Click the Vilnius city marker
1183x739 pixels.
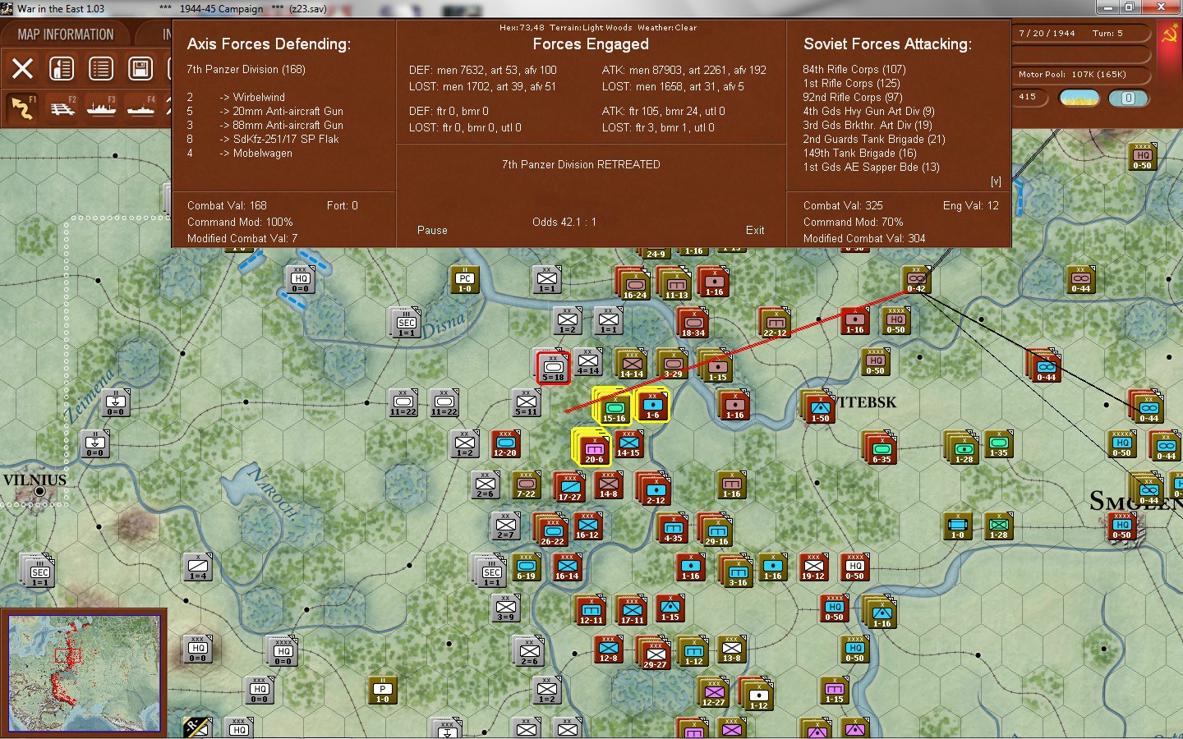39,491
